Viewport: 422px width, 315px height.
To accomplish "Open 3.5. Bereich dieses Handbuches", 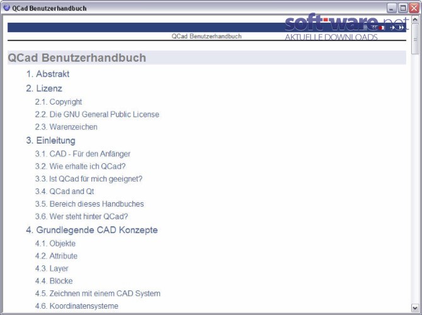I will 89,204.
